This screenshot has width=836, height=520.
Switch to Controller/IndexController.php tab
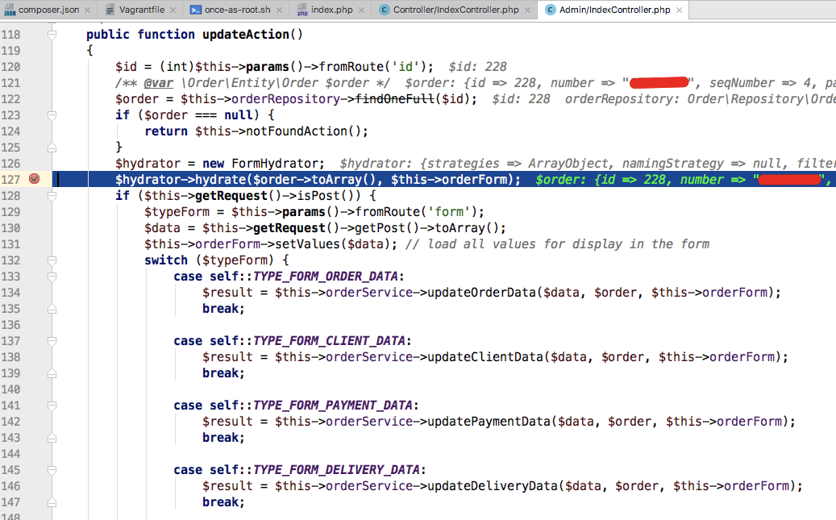coord(455,10)
